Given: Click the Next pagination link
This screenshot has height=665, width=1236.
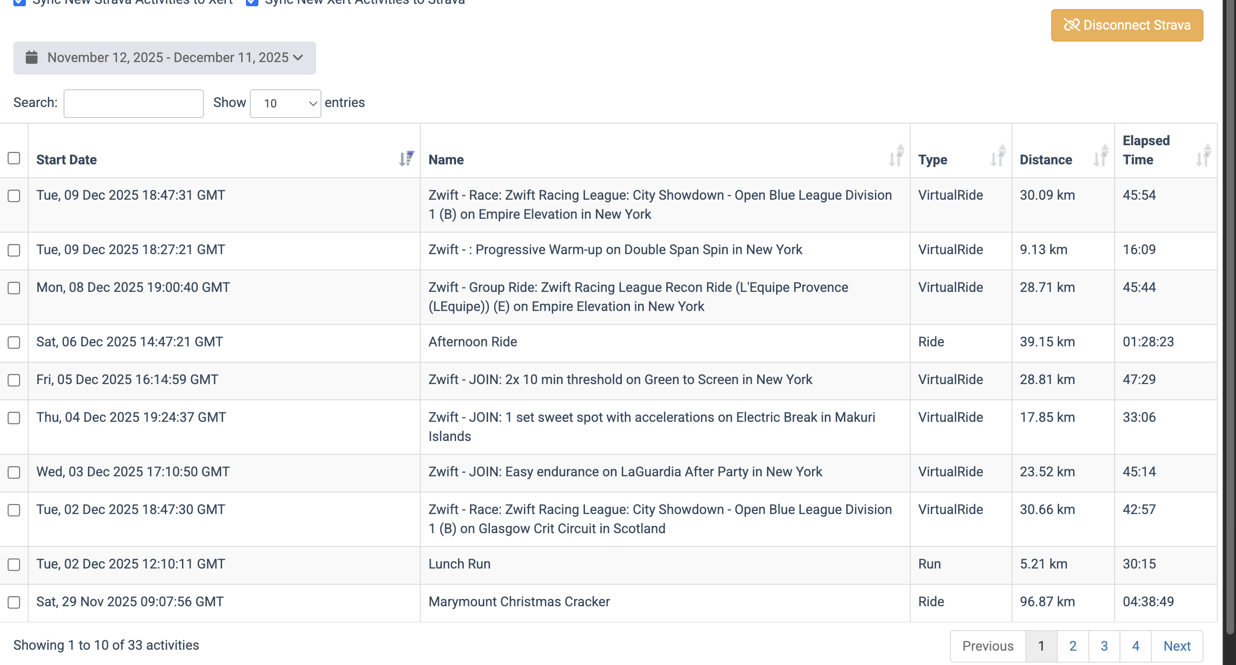Looking at the screenshot, I should click(1176, 646).
